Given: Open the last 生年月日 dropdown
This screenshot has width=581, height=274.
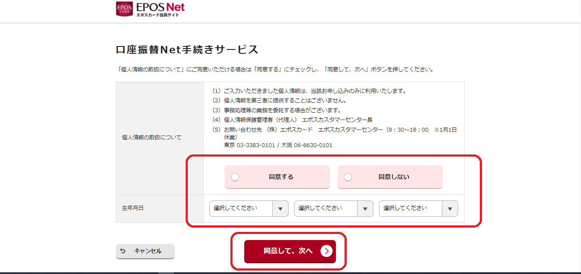Looking at the screenshot, I should click(418, 208).
